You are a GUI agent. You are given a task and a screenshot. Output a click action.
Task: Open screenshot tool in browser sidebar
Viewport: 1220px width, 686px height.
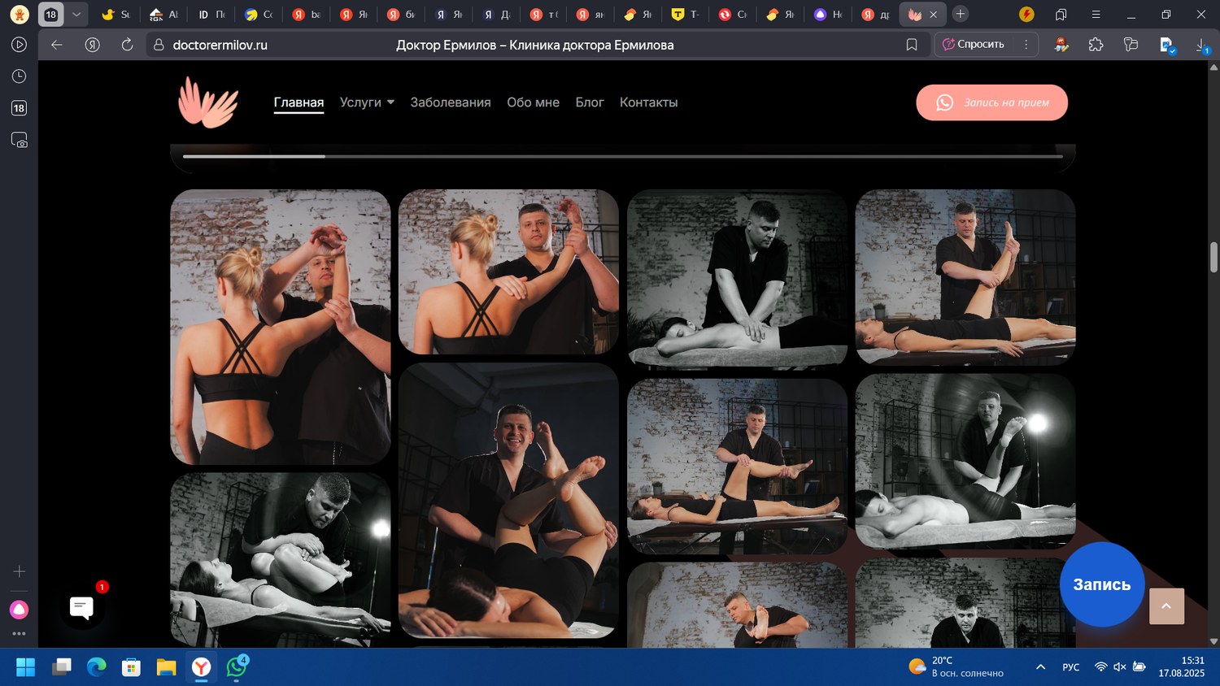pyautogui.click(x=19, y=141)
